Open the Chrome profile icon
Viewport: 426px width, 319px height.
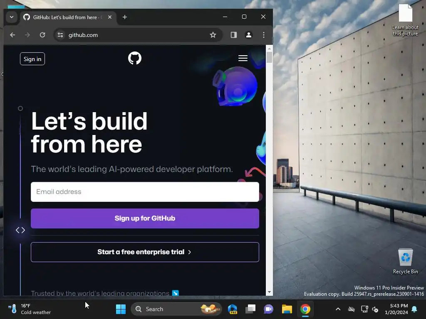[249, 35]
